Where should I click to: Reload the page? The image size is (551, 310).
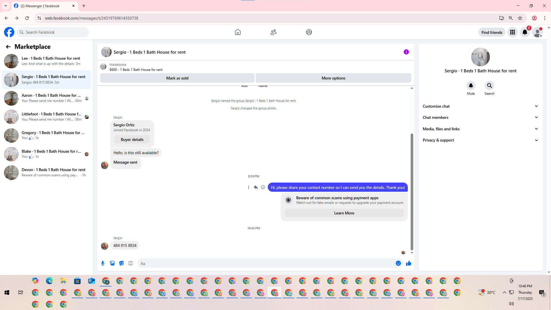[x=27, y=18]
